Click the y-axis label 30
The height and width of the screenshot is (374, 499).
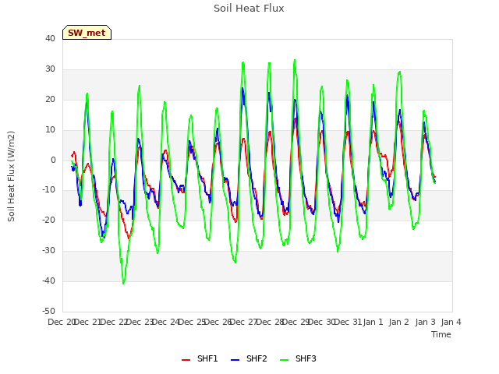[x=50, y=69]
